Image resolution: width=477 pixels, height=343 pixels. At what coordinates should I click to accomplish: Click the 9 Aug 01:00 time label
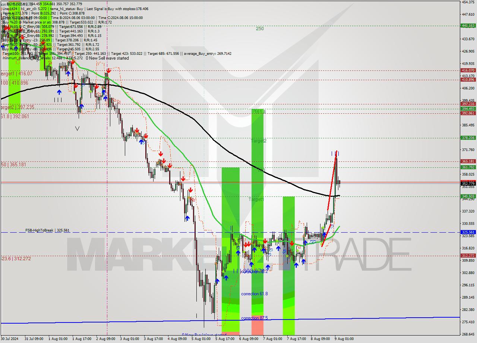click(x=344, y=339)
